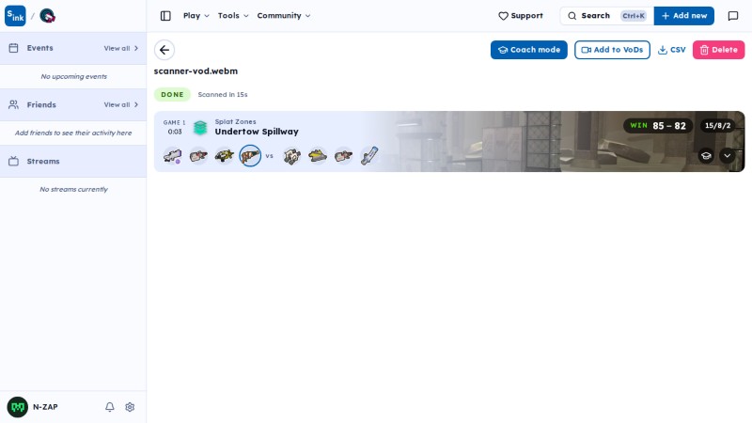Open the N-ZAP site icon in breadcrumb
The height and width of the screenshot is (423, 752).
click(47, 16)
